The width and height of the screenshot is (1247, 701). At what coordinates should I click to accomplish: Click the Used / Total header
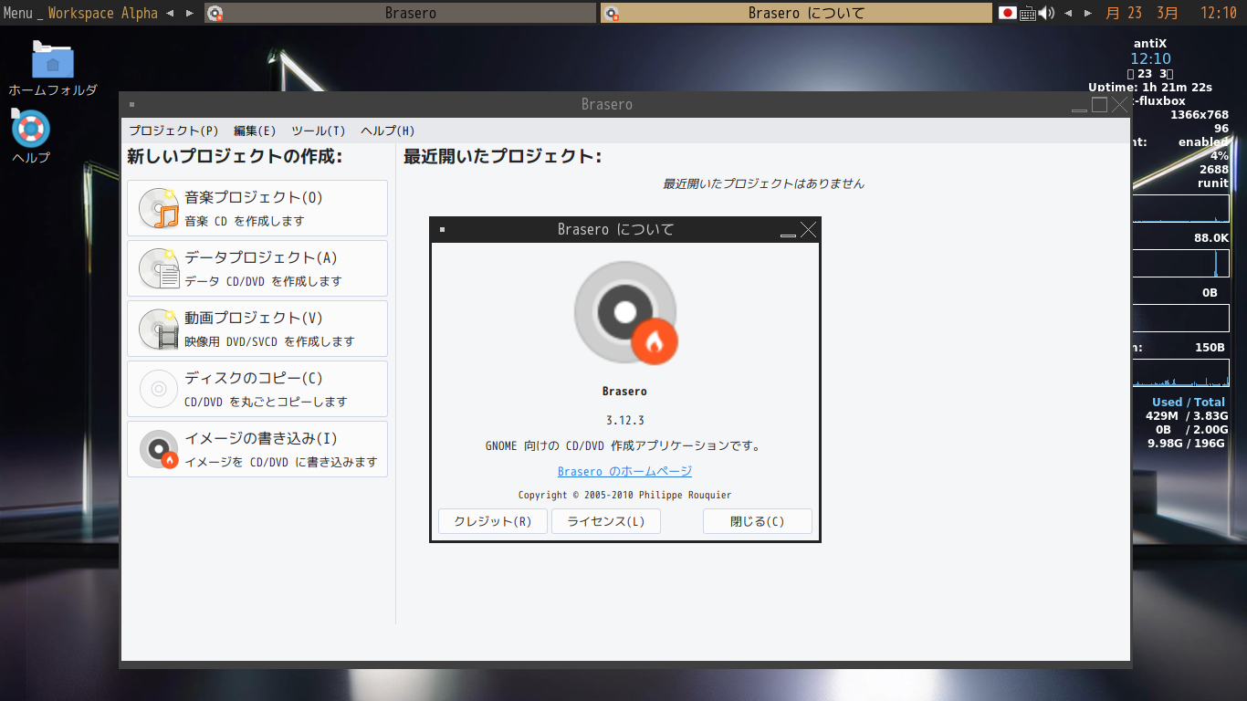(x=1189, y=402)
